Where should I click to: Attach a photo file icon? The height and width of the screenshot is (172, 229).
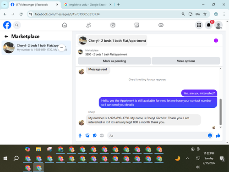tap(87, 135)
